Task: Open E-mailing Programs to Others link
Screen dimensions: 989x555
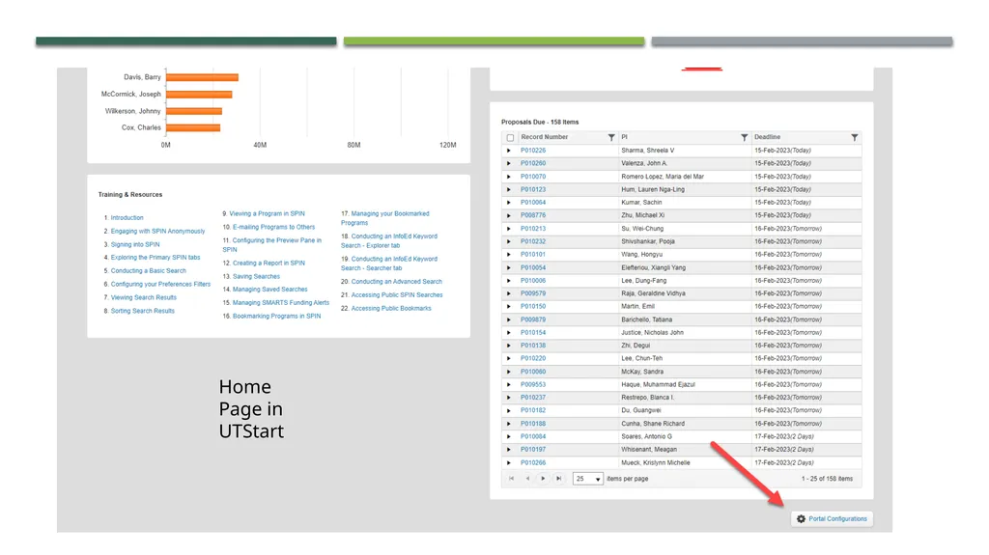Action: coord(273,227)
